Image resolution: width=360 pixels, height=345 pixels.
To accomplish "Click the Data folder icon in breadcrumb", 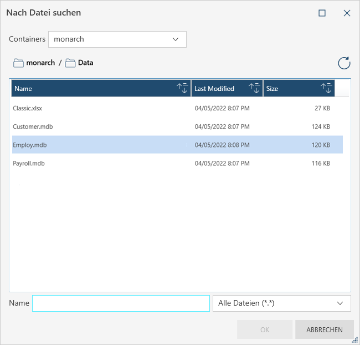I will tap(70, 63).
